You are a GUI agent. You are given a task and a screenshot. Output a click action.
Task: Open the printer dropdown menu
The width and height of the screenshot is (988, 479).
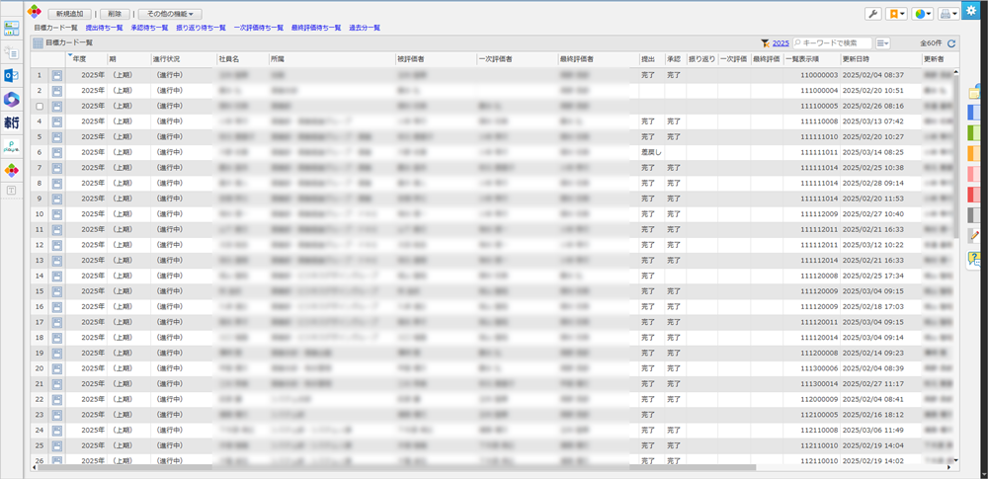click(948, 14)
